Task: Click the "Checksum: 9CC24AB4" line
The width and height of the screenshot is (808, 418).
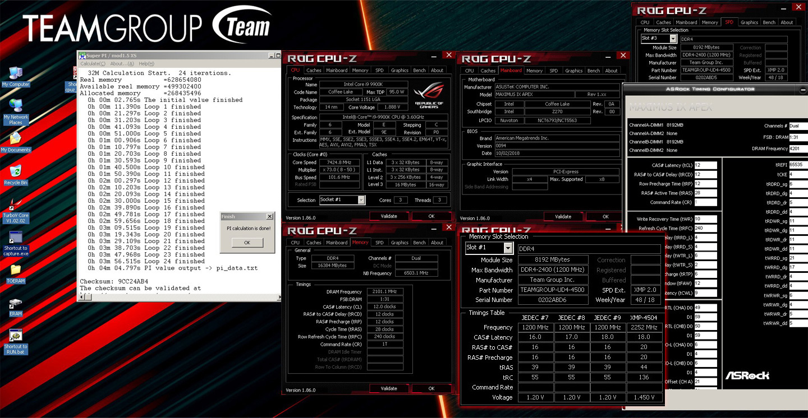Action: [114, 282]
